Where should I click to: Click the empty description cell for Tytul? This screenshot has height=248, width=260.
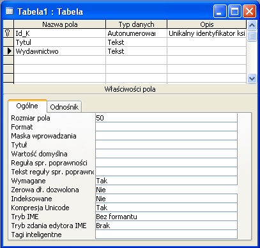click(x=207, y=42)
